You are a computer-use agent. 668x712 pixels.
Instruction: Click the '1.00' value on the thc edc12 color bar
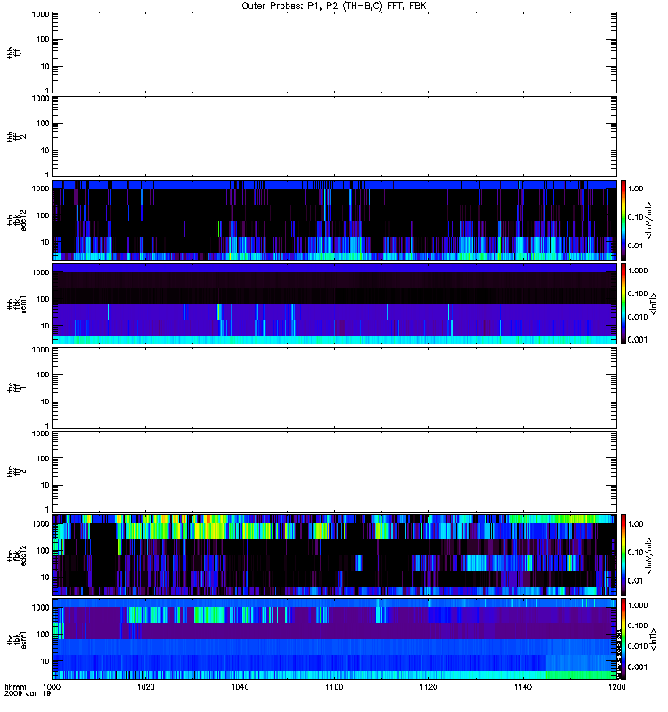[x=635, y=524]
